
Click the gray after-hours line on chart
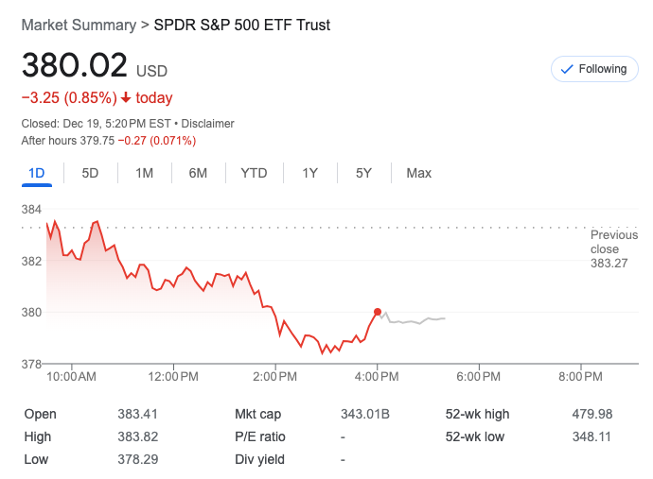[x=416, y=322]
